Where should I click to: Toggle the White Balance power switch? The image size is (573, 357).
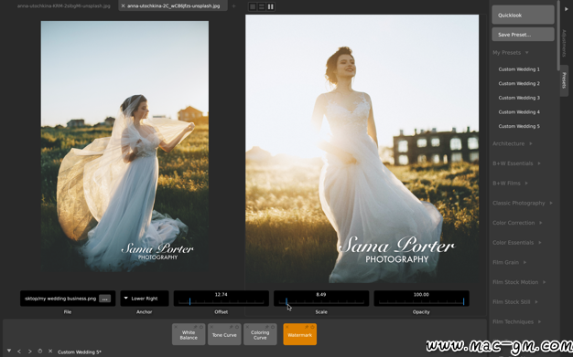(201, 327)
